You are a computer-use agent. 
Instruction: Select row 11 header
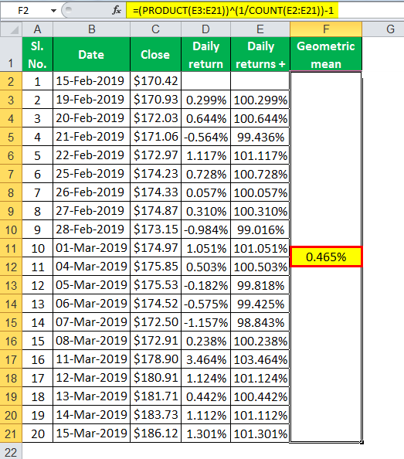click(11, 249)
